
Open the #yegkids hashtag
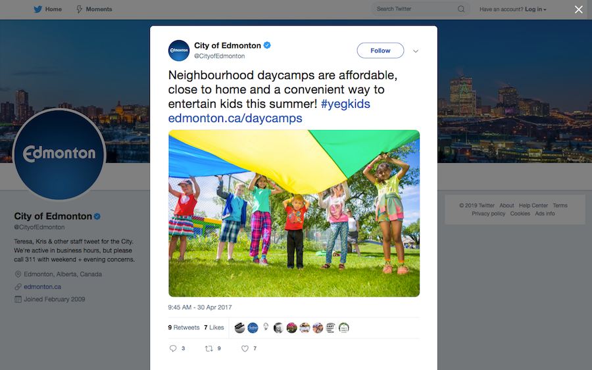click(345, 104)
